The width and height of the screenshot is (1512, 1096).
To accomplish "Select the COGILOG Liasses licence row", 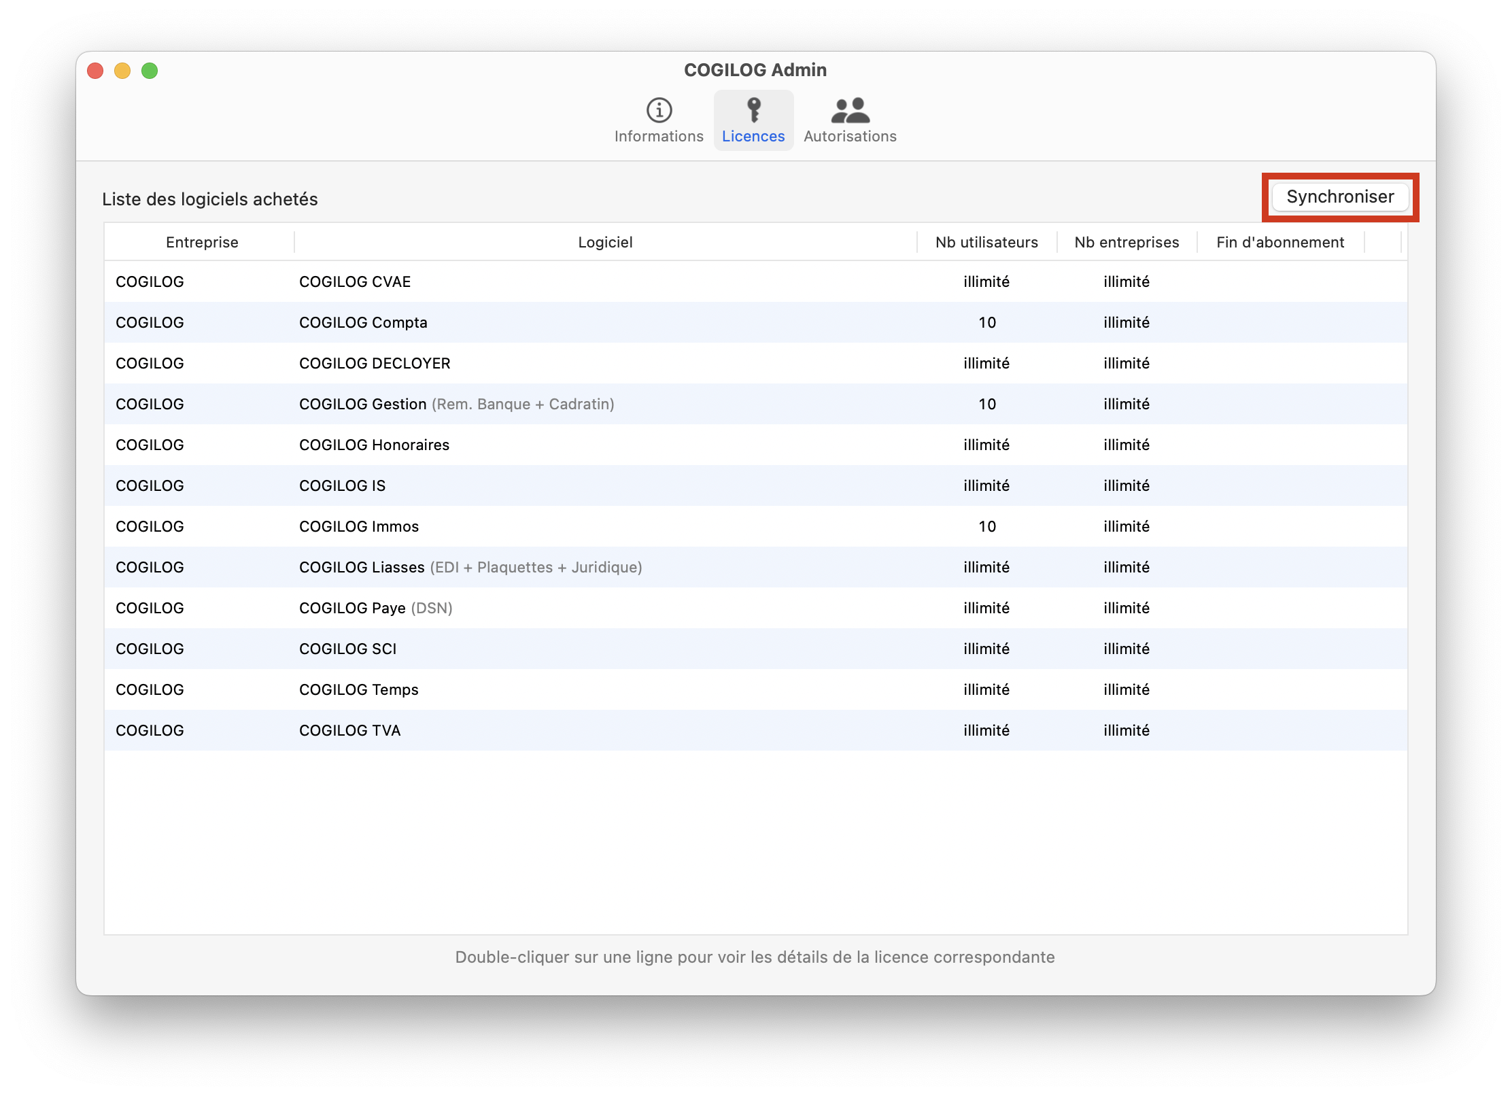I will 755,567.
